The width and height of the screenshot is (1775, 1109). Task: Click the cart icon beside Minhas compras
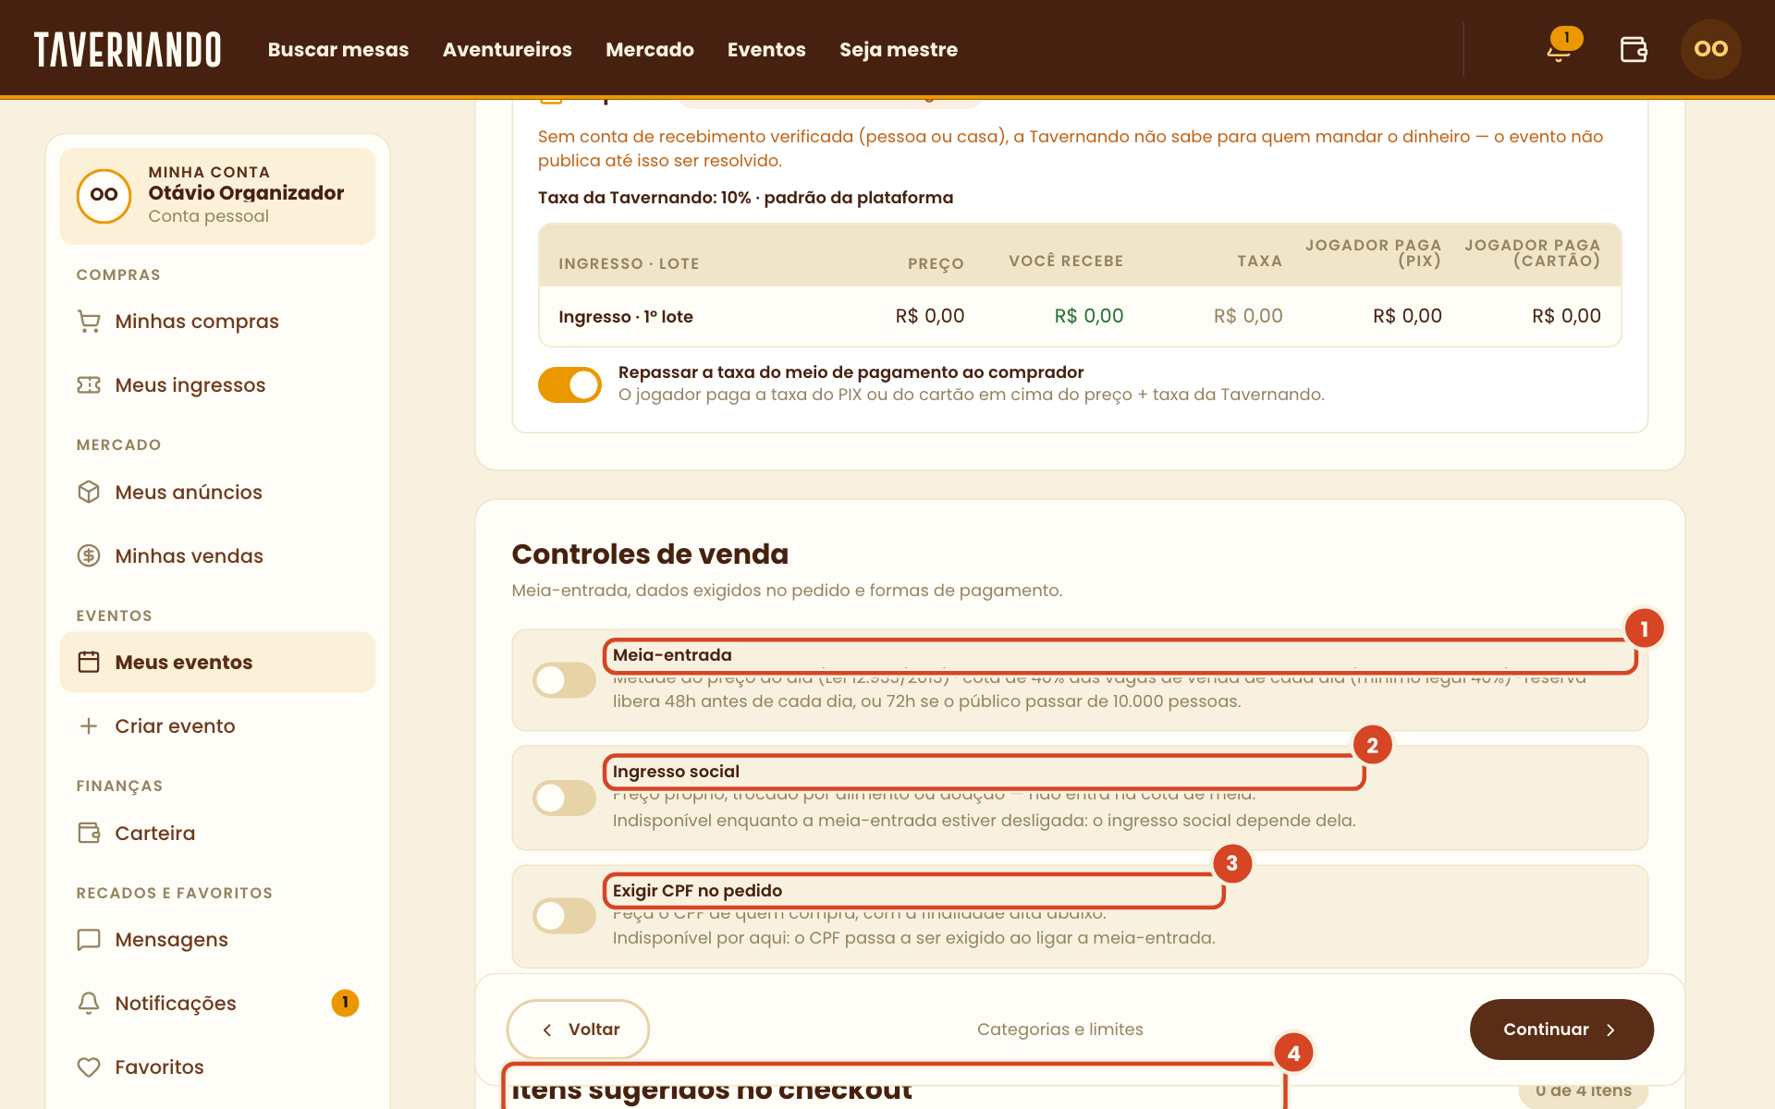tap(89, 322)
